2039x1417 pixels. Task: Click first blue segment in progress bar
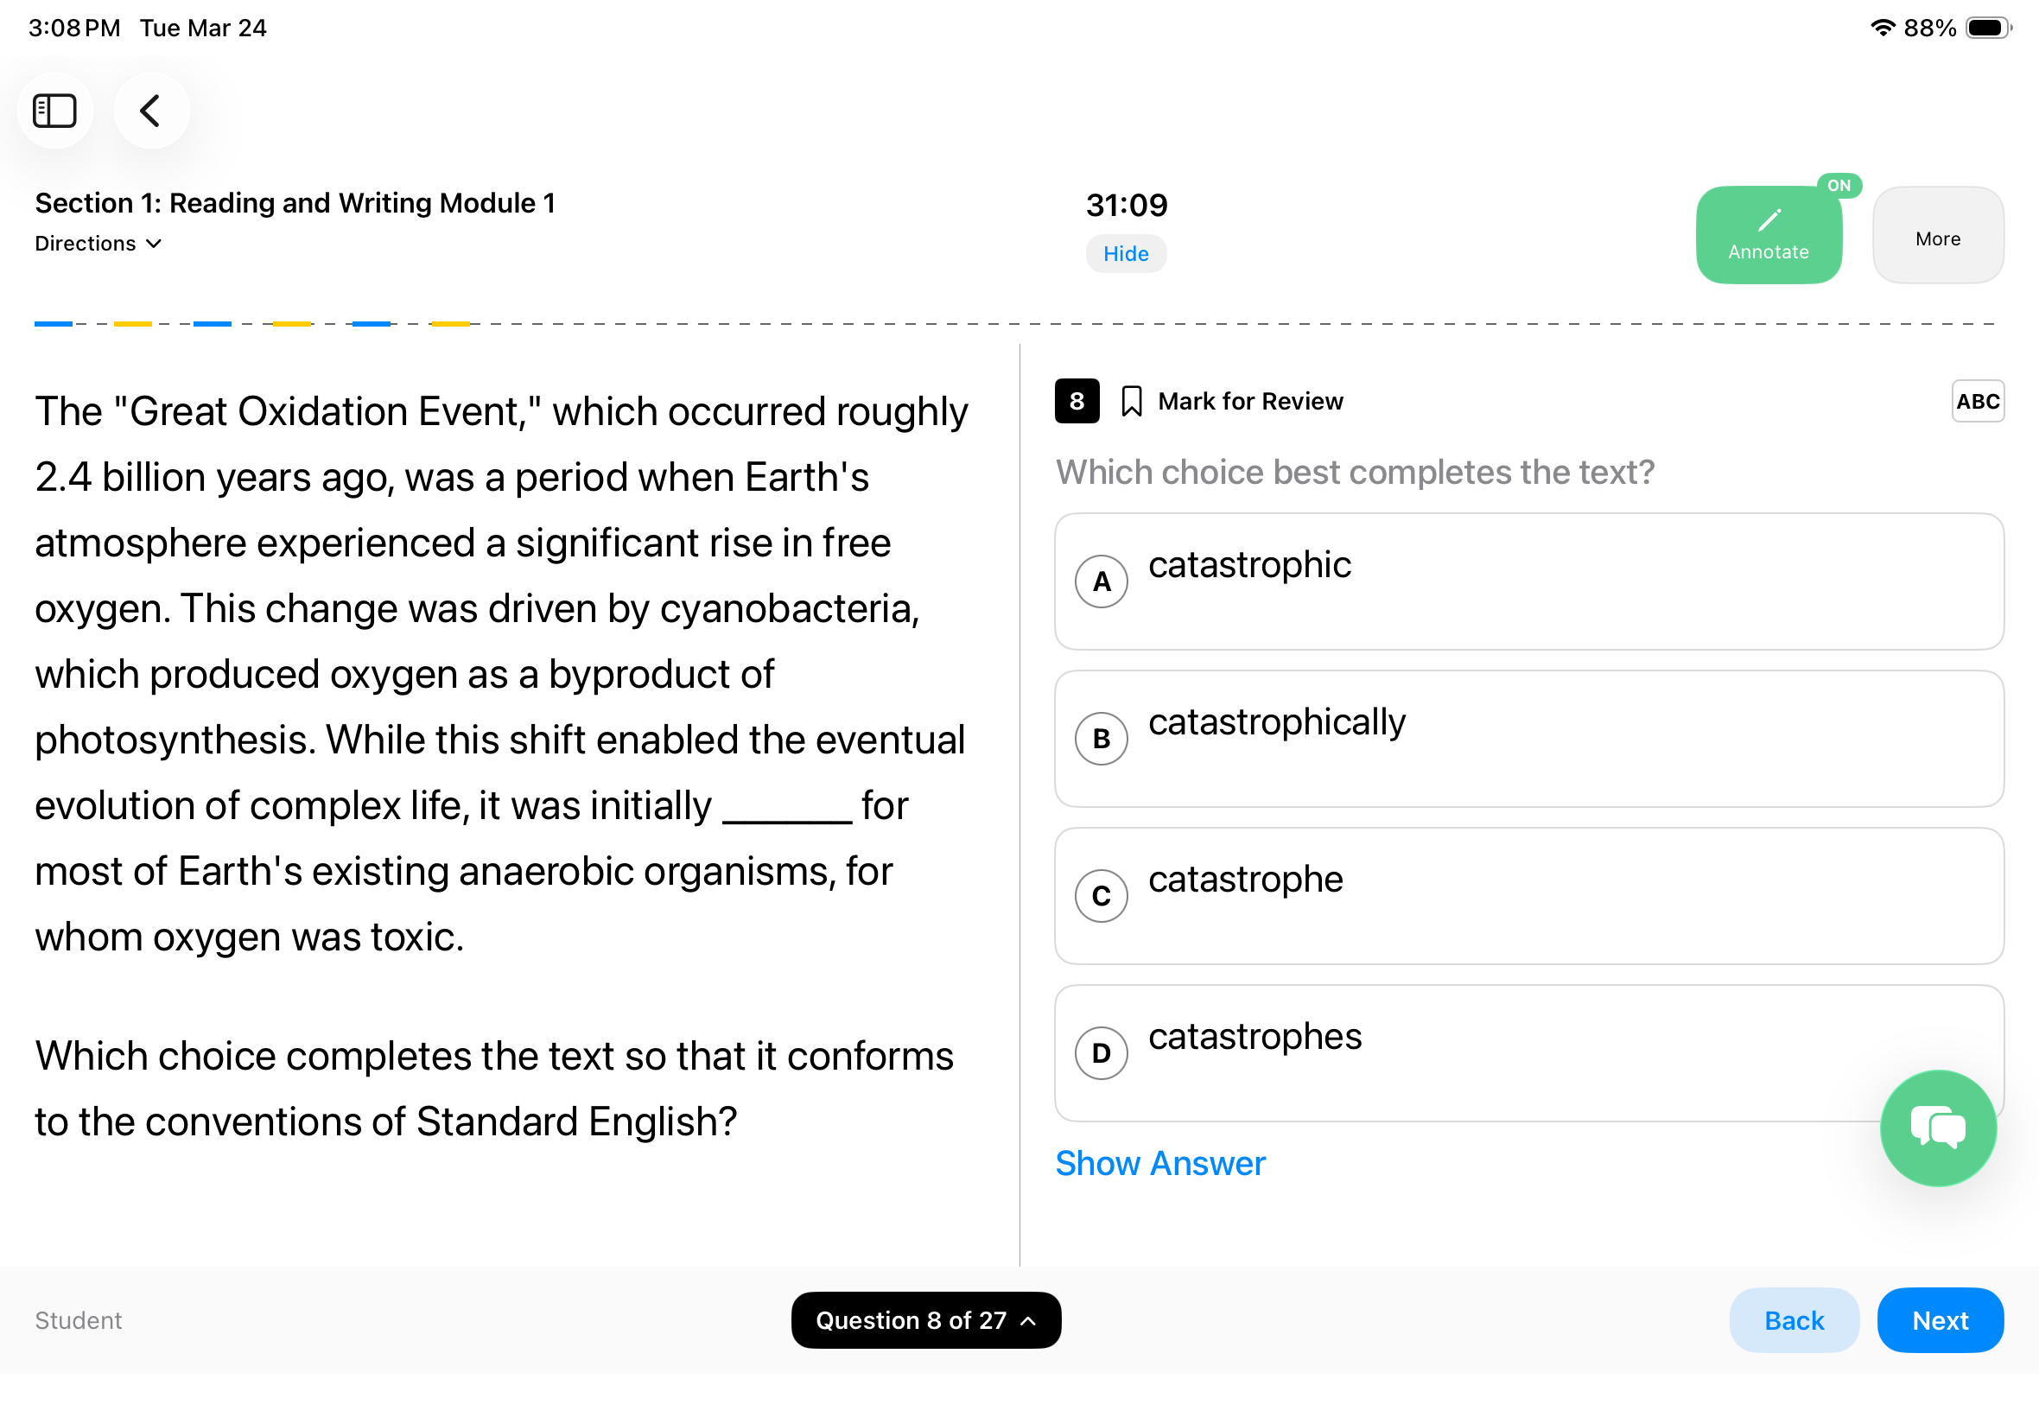click(x=54, y=324)
